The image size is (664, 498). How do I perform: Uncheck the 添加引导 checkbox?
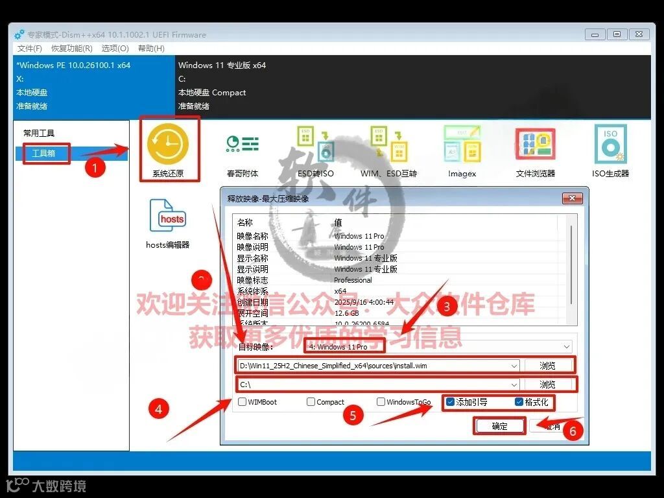click(451, 402)
